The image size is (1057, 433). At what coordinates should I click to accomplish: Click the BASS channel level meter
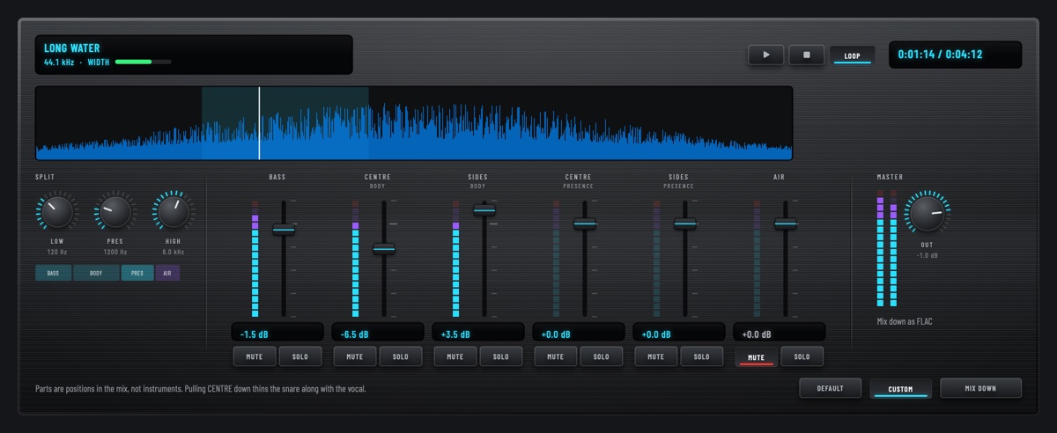coord(255,258)
